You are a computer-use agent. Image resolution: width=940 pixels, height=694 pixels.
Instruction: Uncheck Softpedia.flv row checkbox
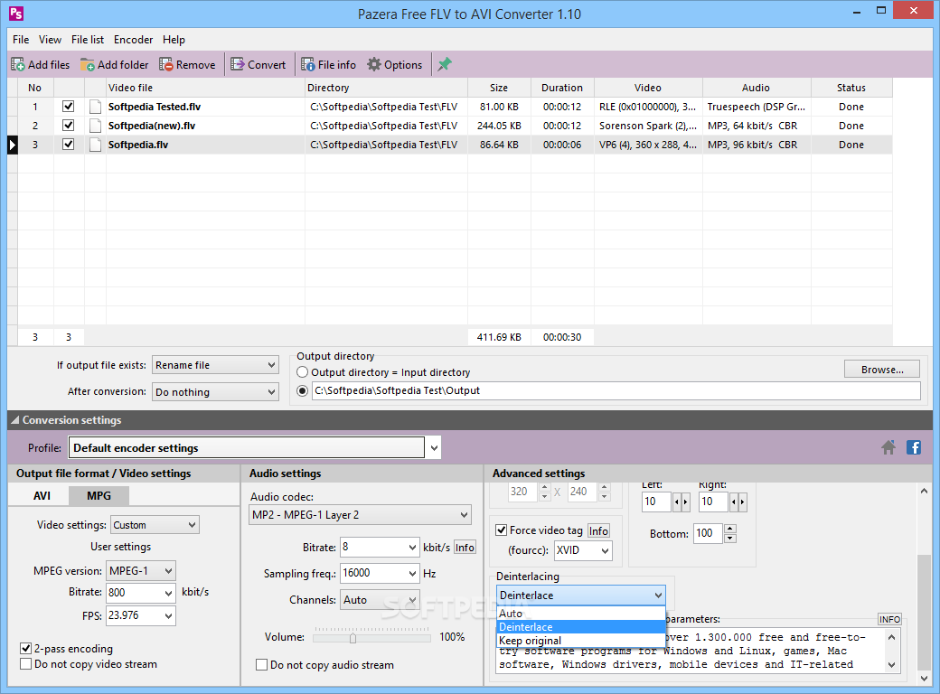click(x=69, y=145)
